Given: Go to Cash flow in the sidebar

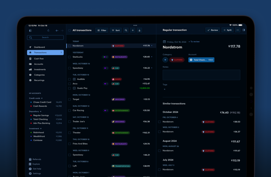Looking at the screenshot, I should 39,59.
